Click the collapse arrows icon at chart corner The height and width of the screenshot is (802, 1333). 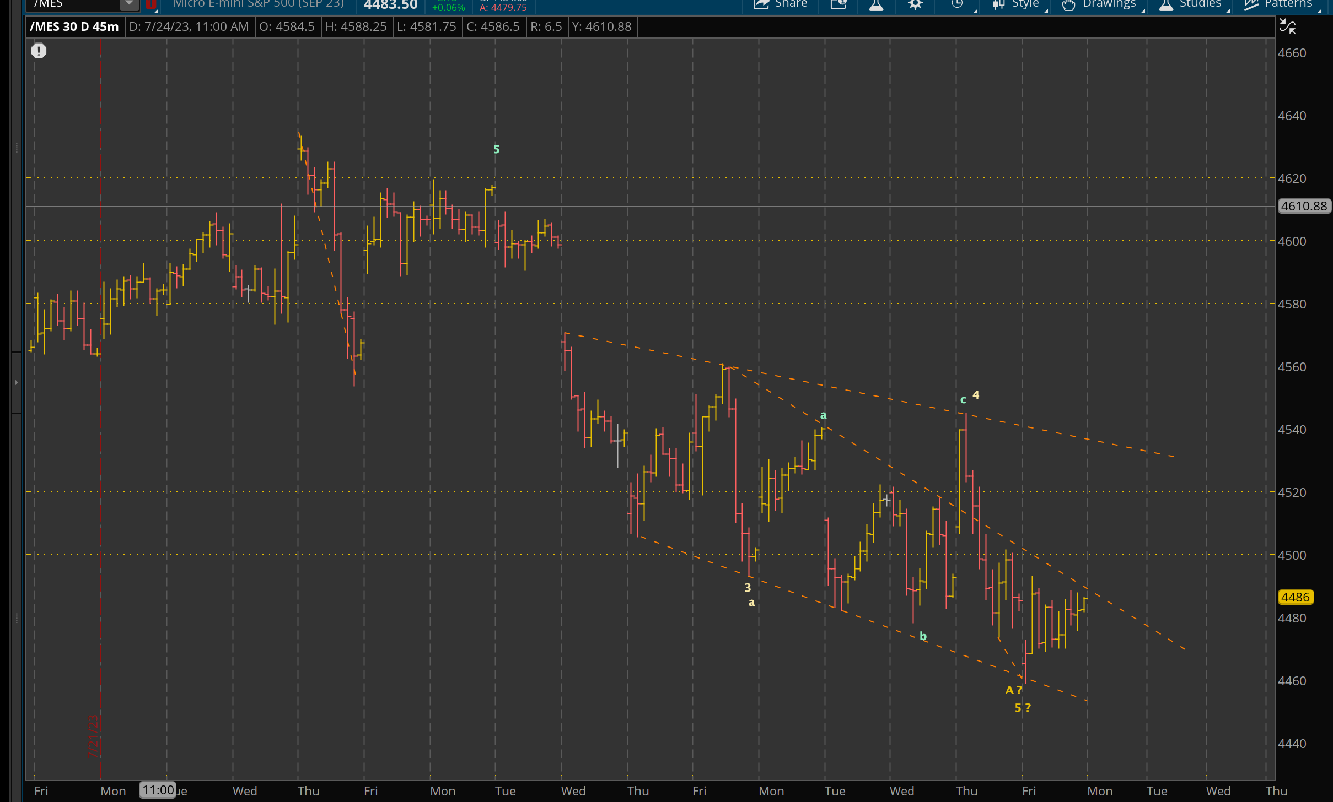pyautogui.click(x=1287, y=26)
